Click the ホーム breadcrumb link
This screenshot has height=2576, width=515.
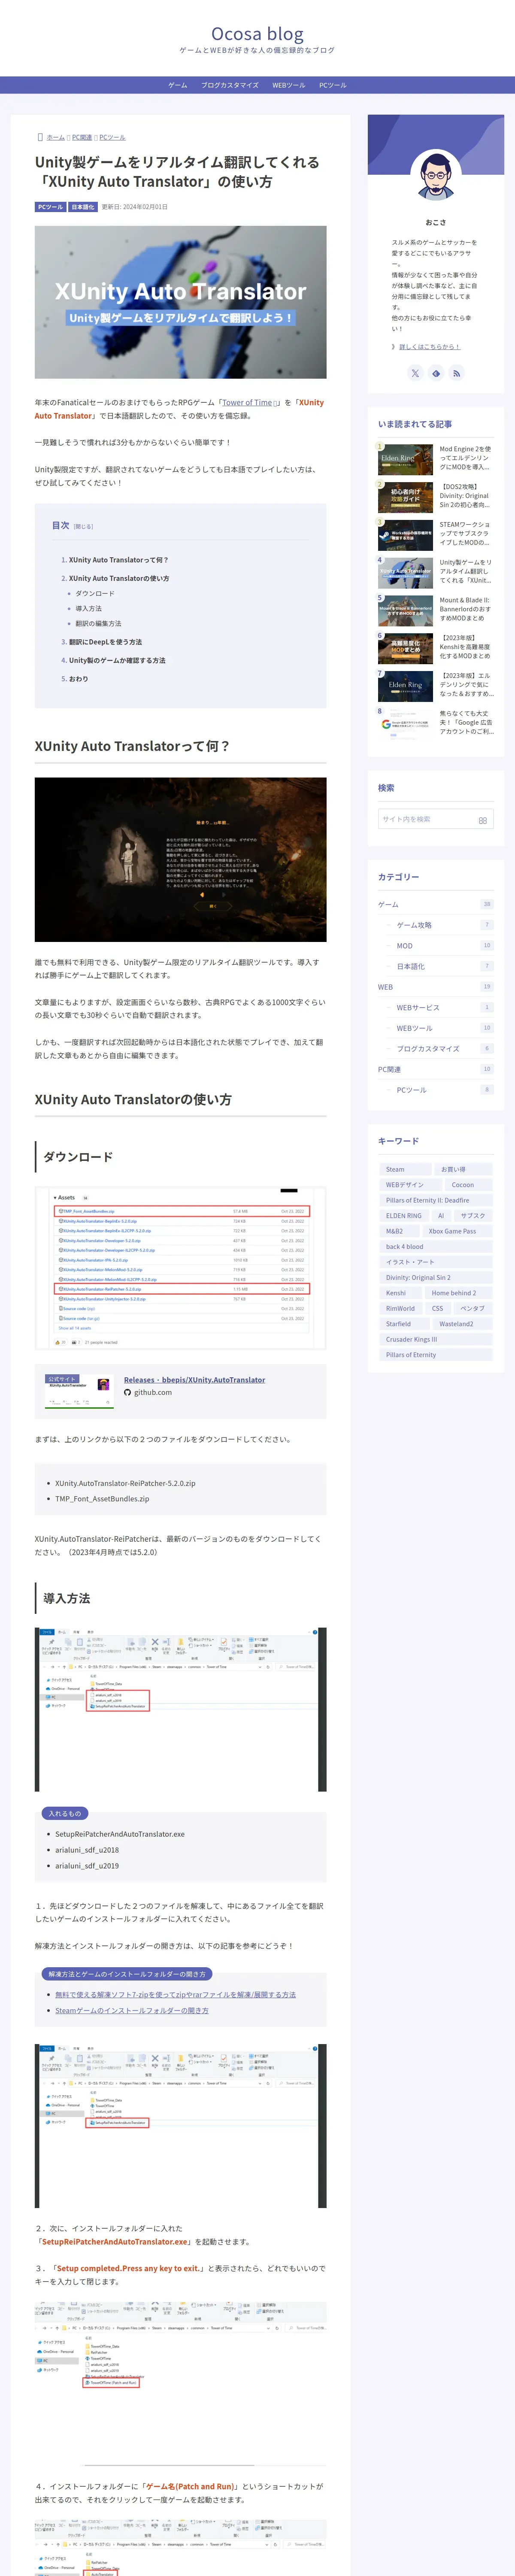(x=56, y=138)
